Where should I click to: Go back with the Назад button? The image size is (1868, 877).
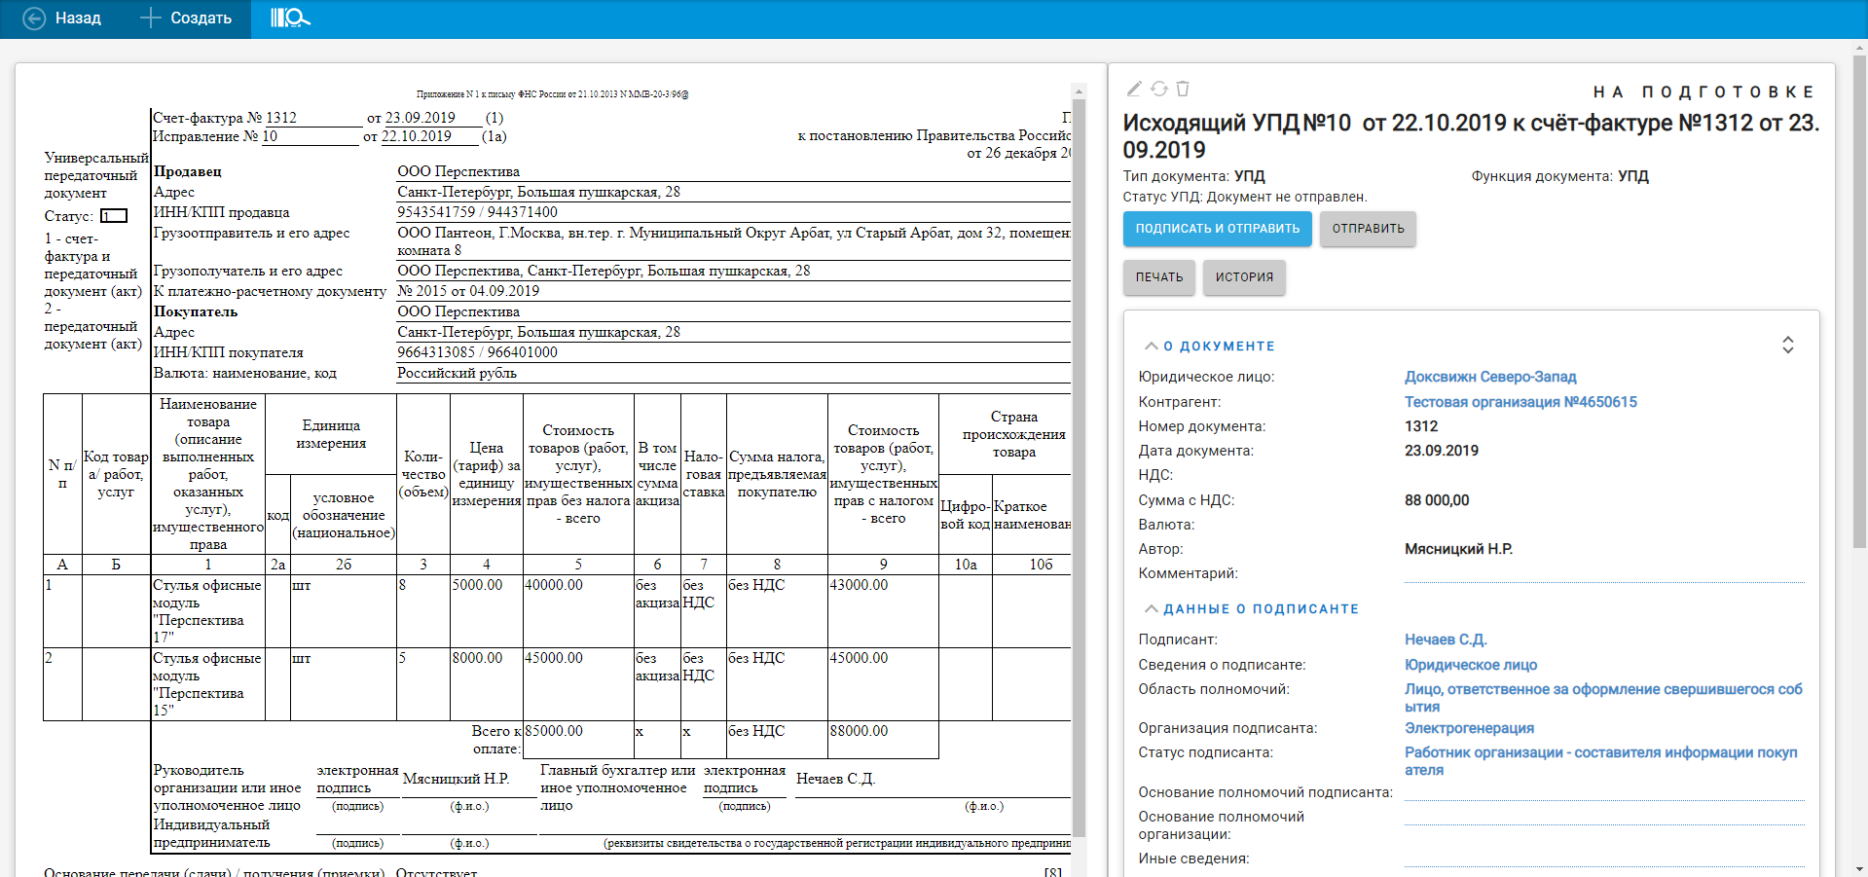[x=62, y=18]
